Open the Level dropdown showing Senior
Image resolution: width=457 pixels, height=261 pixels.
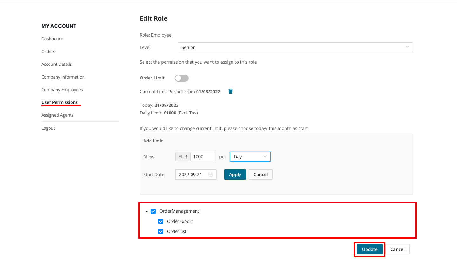point(295,47)
